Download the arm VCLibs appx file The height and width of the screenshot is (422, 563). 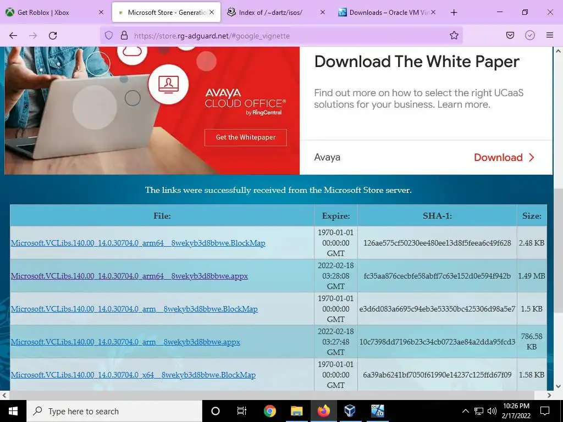125,342
